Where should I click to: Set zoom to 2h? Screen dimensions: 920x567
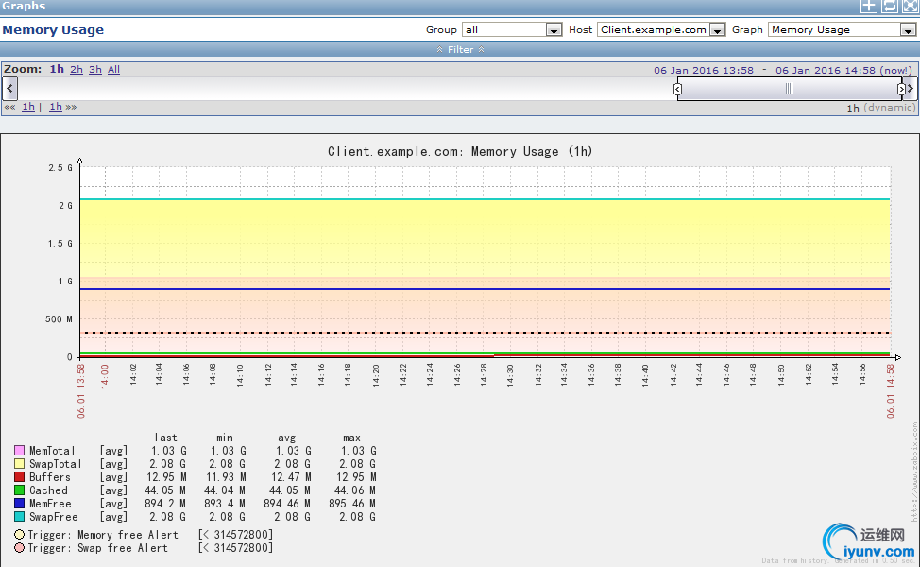coord(77,70)
